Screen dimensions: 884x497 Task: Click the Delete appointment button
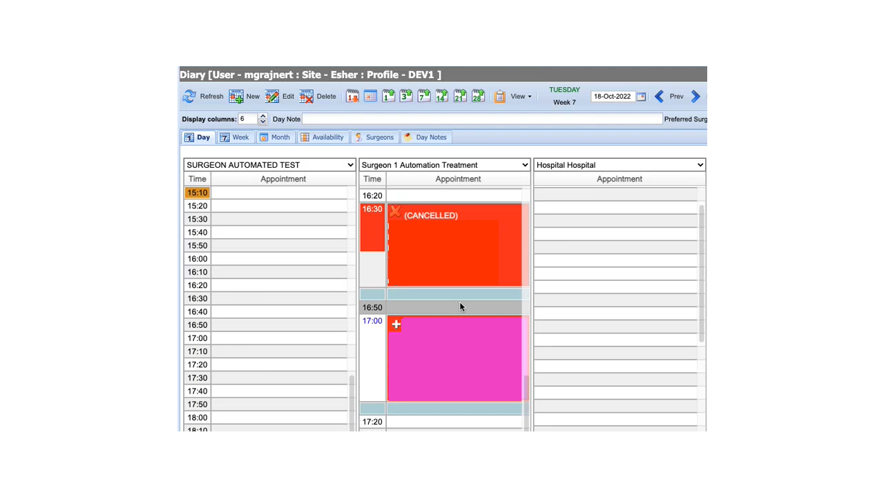[x=318, y=97]
